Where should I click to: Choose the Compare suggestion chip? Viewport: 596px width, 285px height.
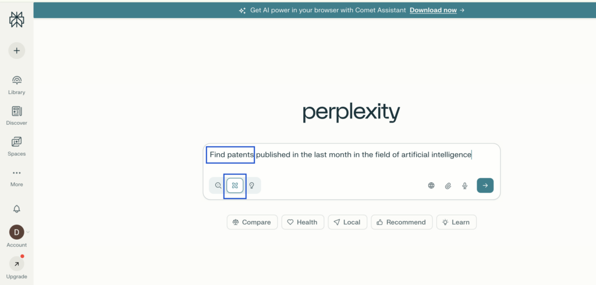251,222
